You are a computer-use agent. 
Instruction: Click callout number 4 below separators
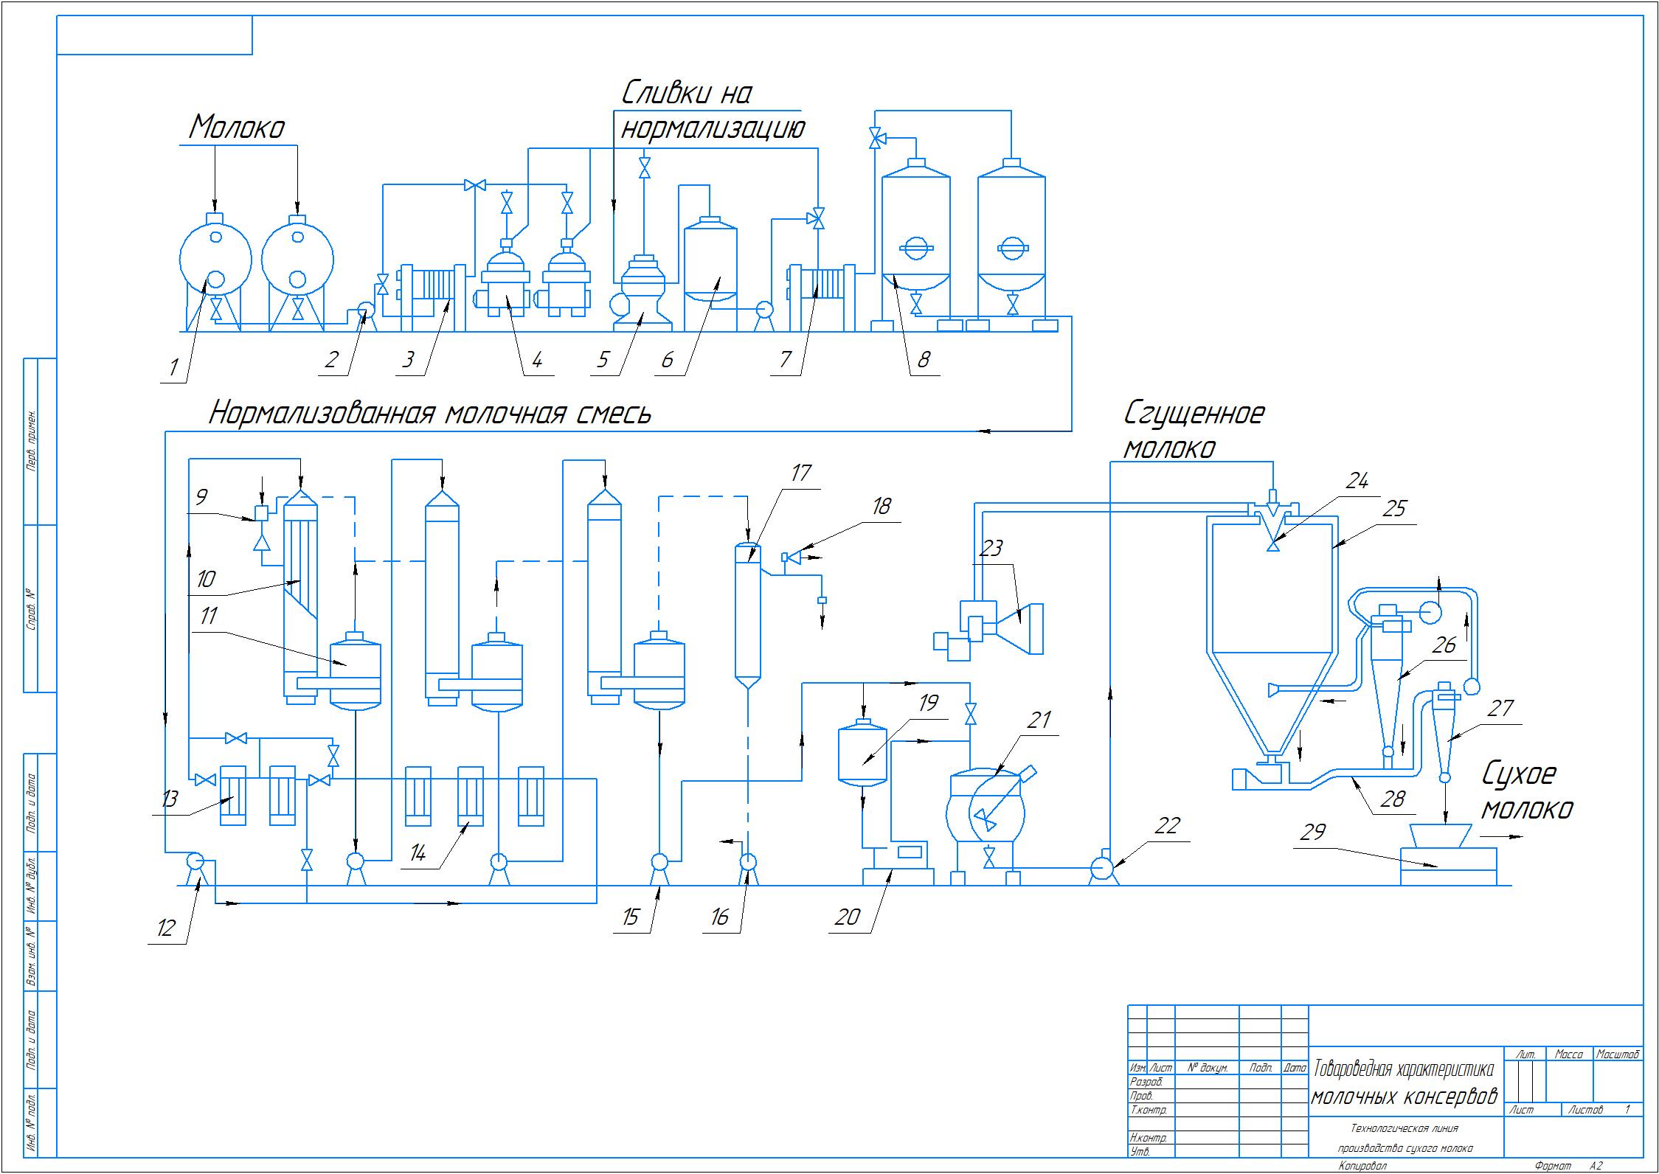coord(536,360)
